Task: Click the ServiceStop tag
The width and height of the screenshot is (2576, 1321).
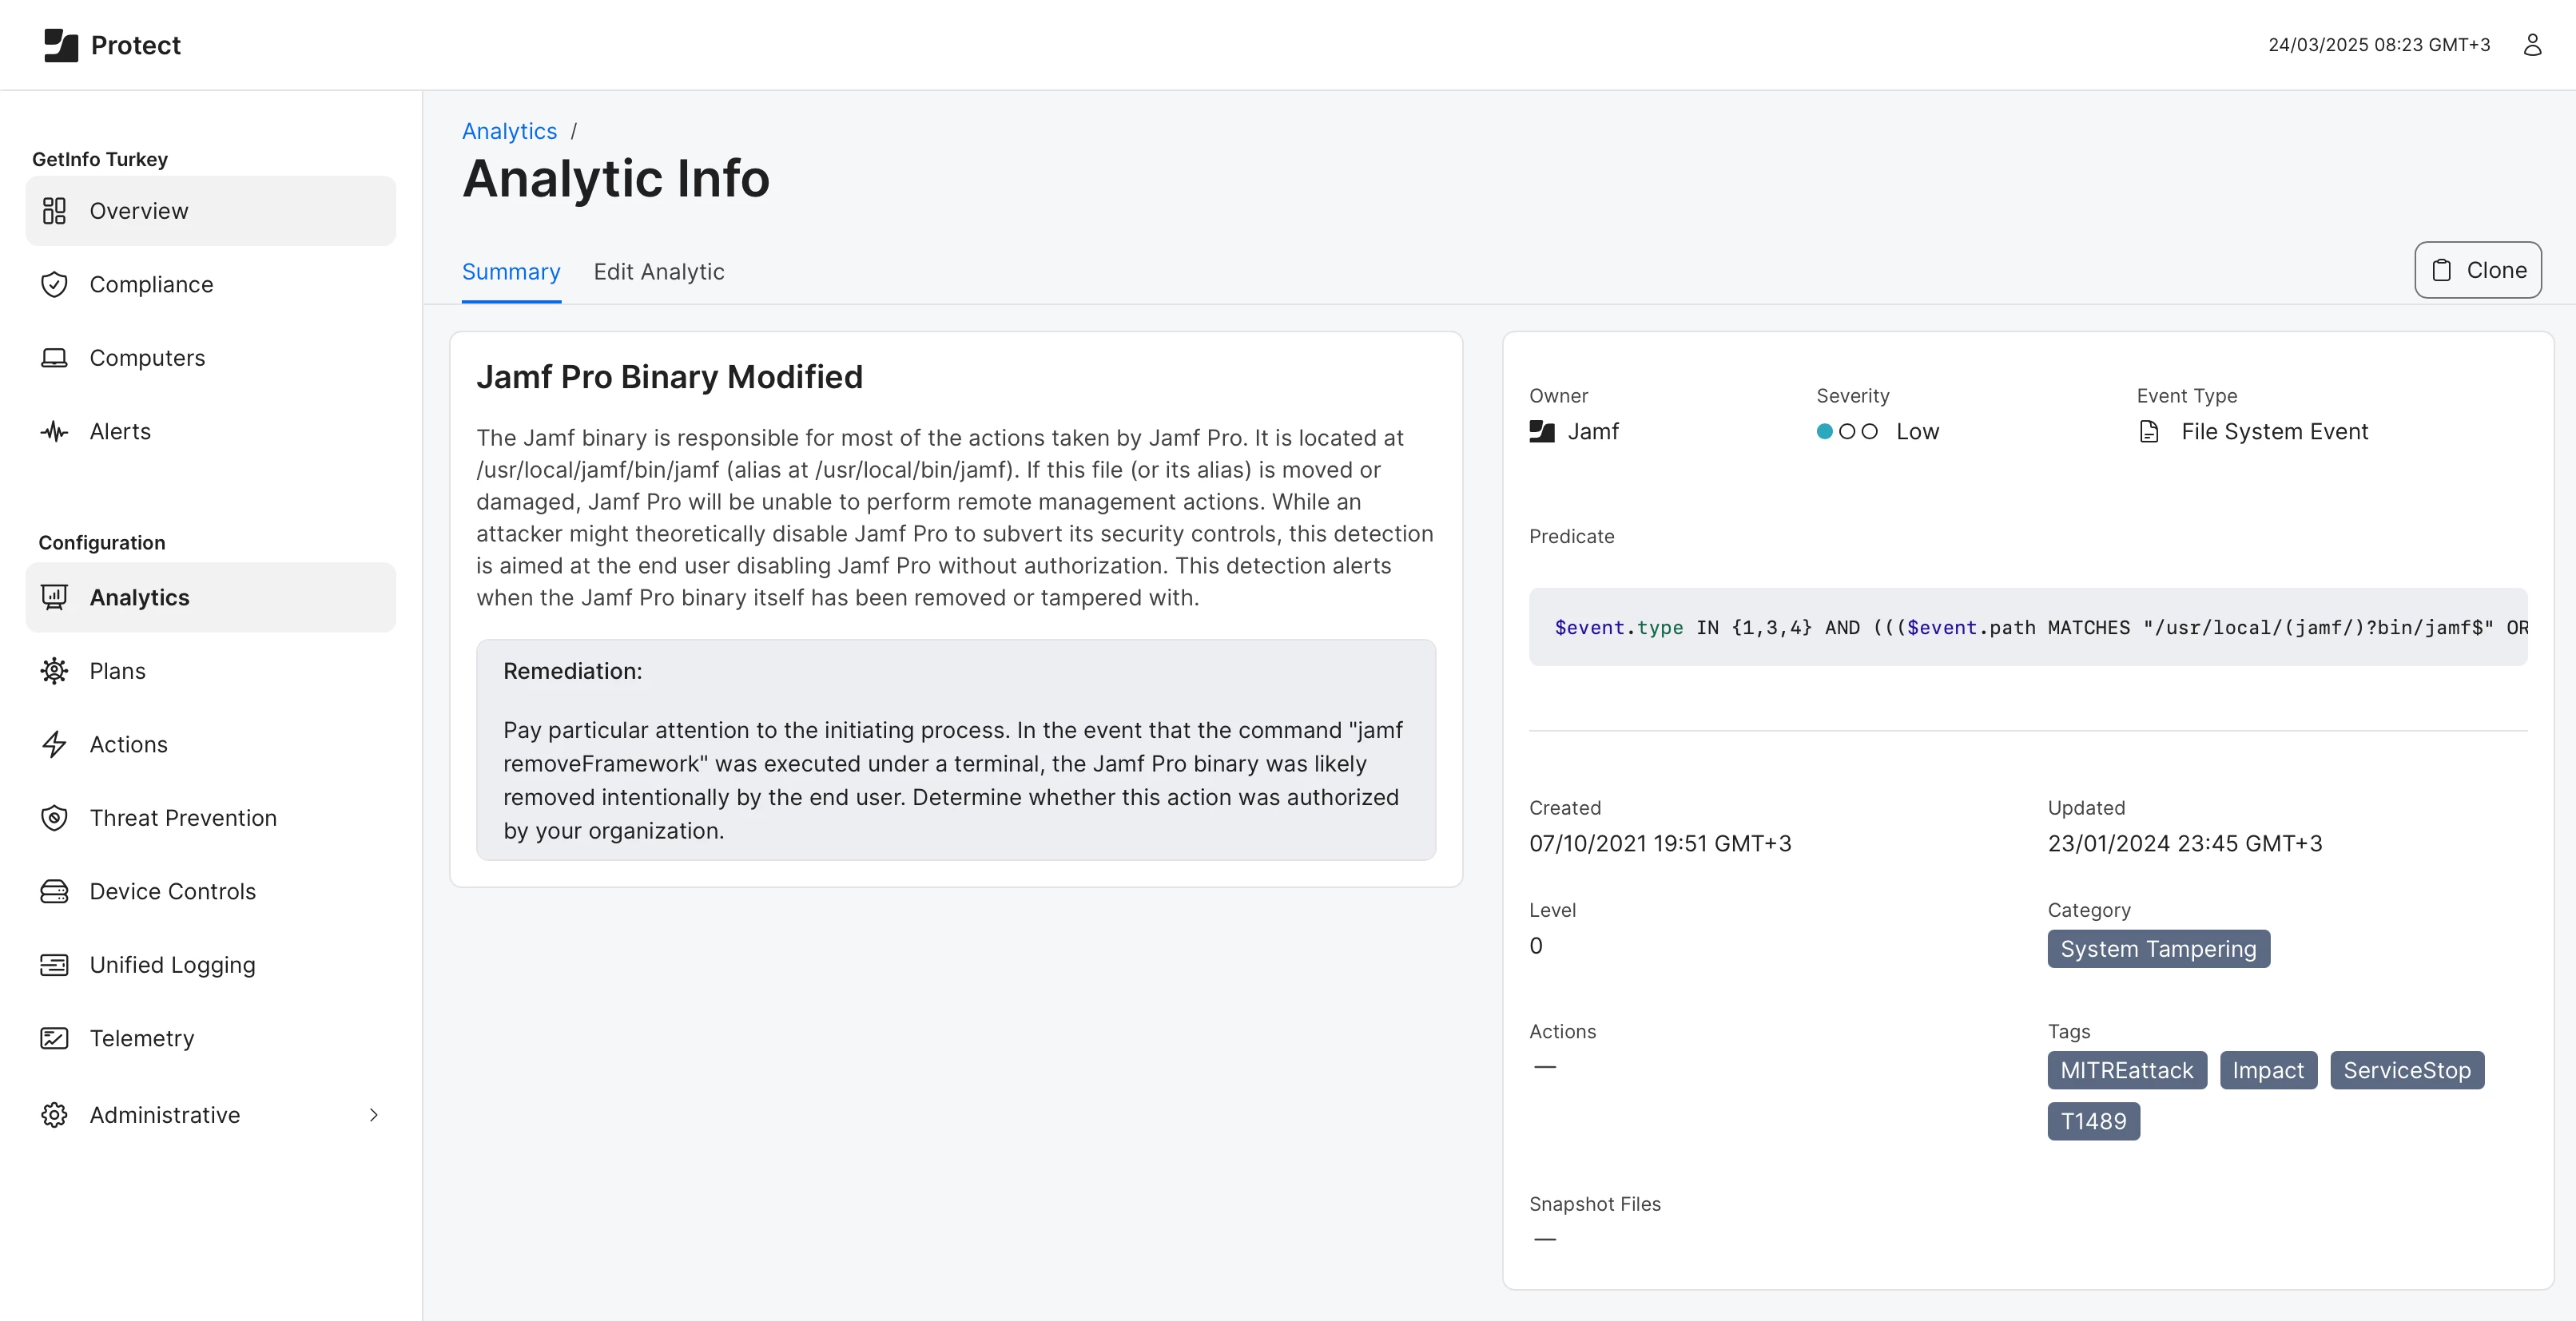Action: 2407,1070
